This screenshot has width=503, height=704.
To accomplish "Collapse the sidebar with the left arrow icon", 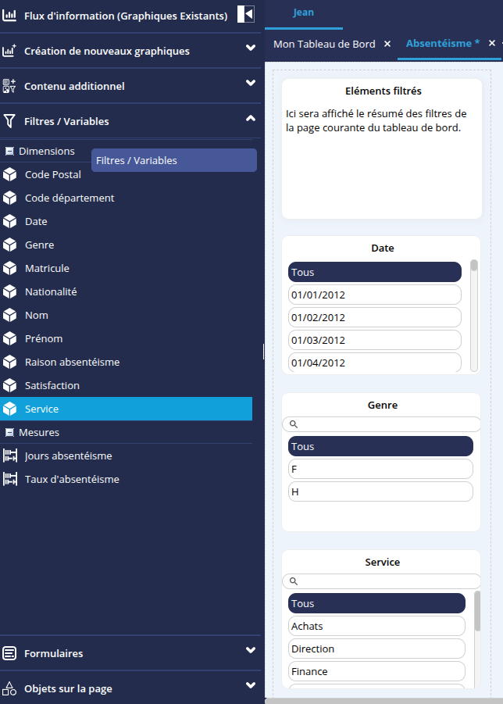I will pos(246,14).
